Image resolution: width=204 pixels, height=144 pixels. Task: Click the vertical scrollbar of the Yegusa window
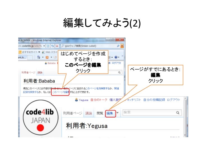coord(185,117)
